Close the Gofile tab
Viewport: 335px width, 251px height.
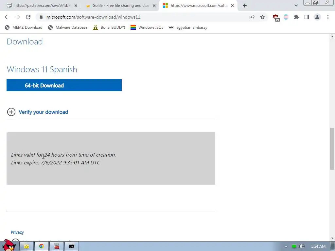coord(154,6)
